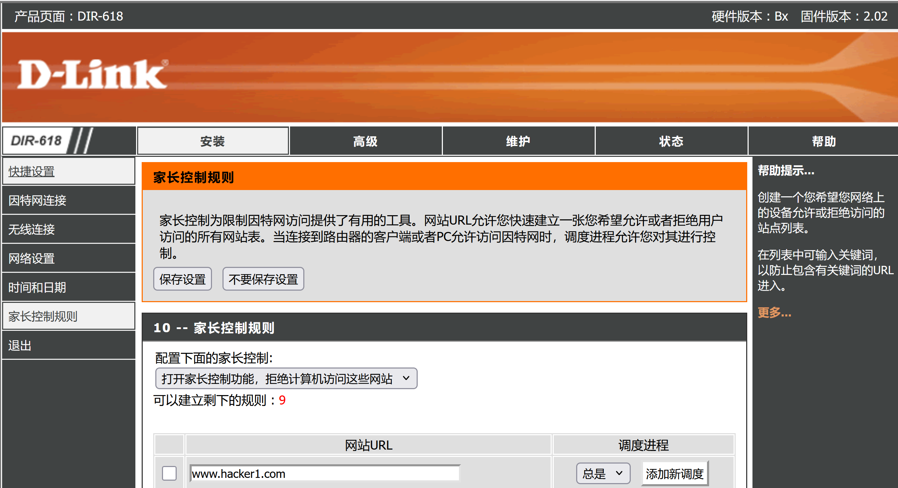Select the 安装 tab
The image size is (898, 488).
213,141
